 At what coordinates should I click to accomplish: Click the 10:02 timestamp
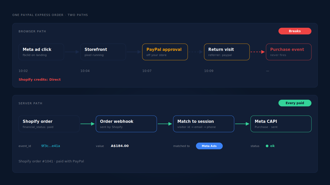tap(23, 71)
